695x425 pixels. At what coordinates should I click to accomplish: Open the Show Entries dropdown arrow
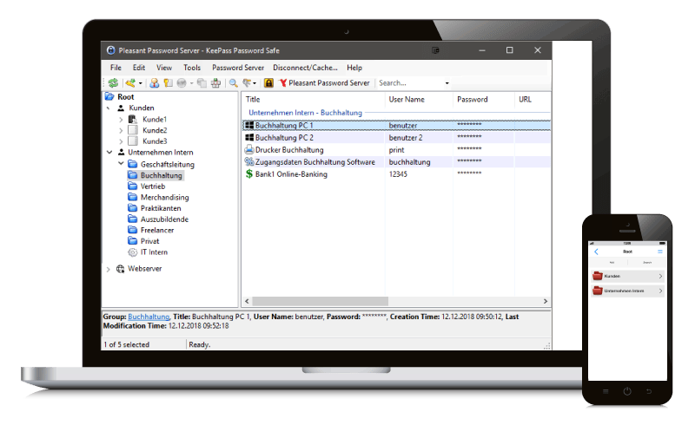tap(255, 83)
